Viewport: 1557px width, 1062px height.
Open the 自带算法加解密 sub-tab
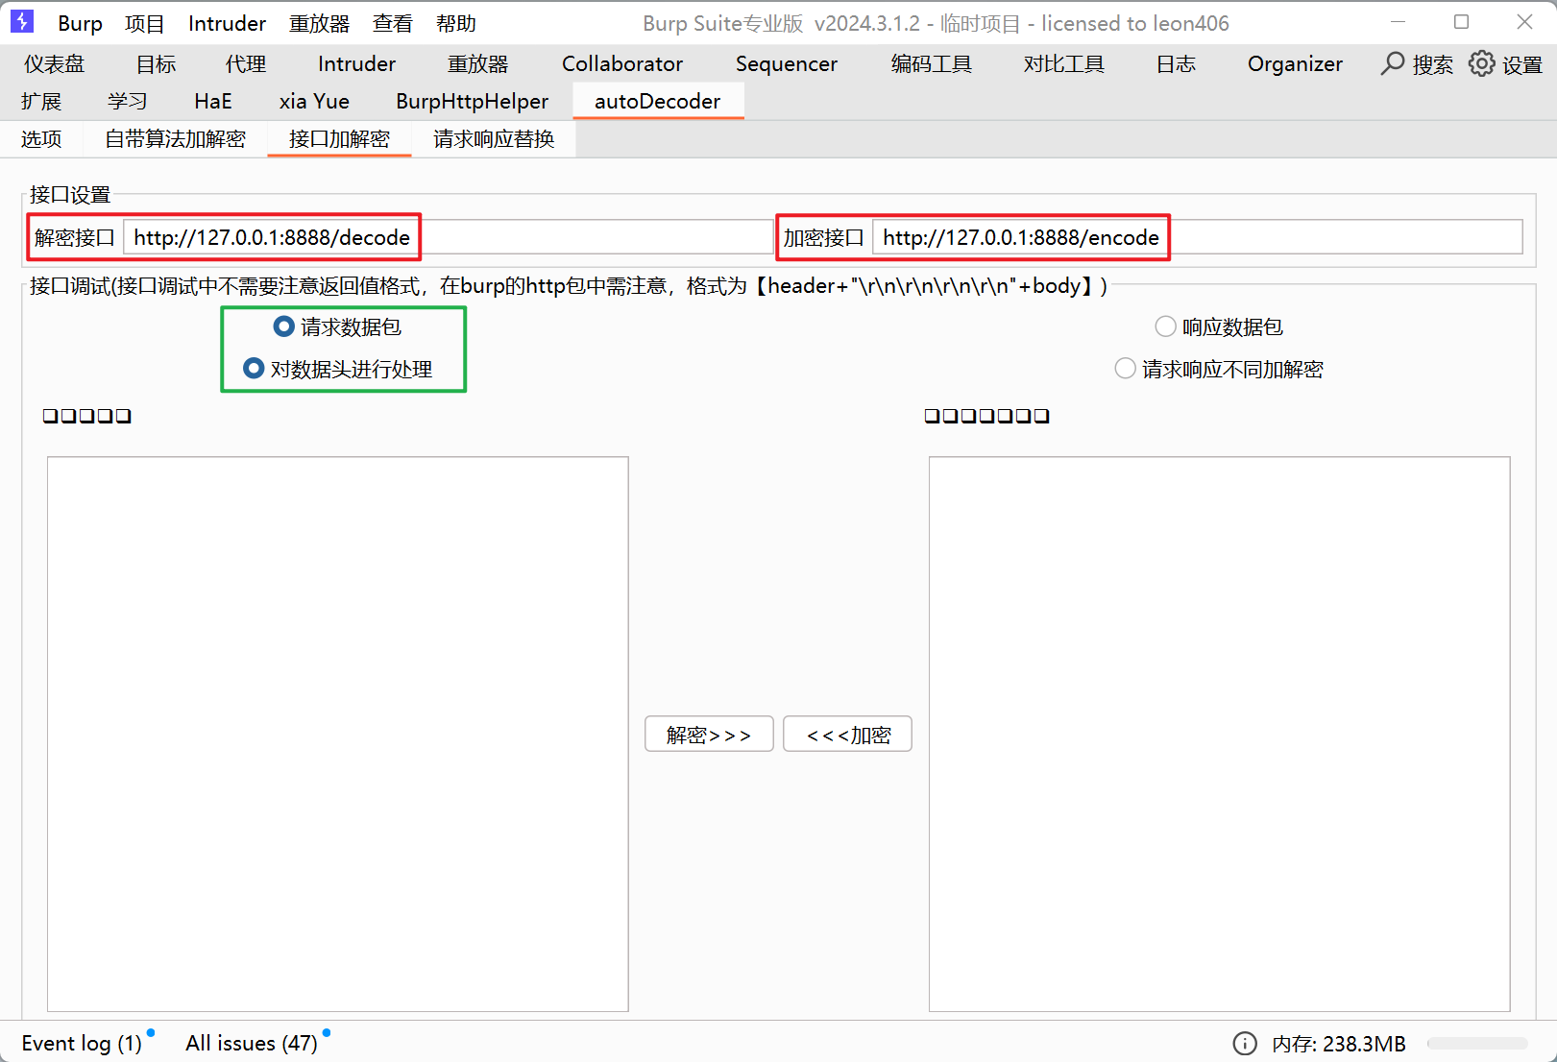click(175, 139)
